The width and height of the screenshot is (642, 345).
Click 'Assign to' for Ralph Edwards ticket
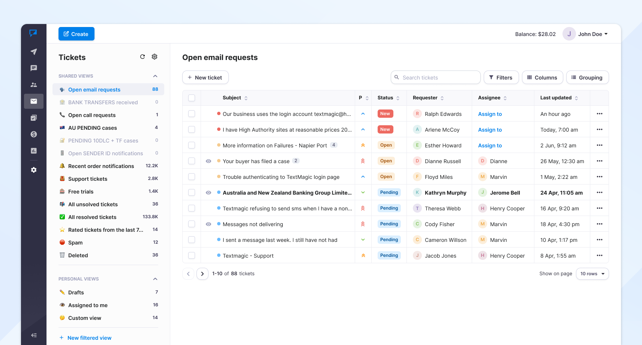pos(490,114)
